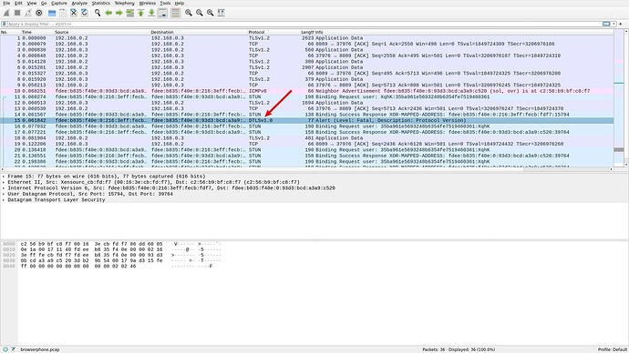Open display filter bookmarks
629x353 pixels.
[x=4, y=24]
